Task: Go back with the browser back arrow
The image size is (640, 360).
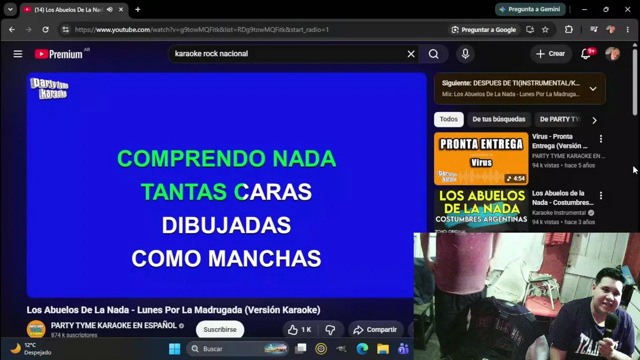Action: tap(12, 29)
